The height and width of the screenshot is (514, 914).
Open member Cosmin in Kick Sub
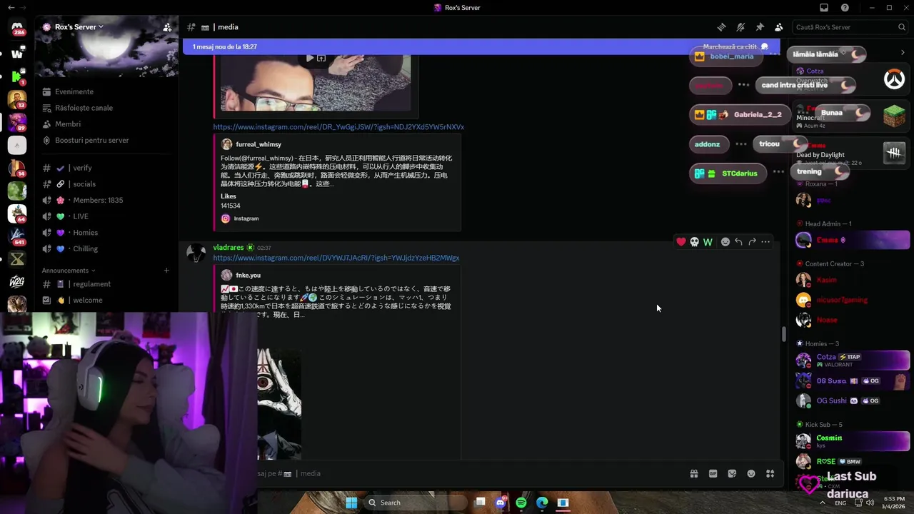pyautogui.click(x=852, y=440)
